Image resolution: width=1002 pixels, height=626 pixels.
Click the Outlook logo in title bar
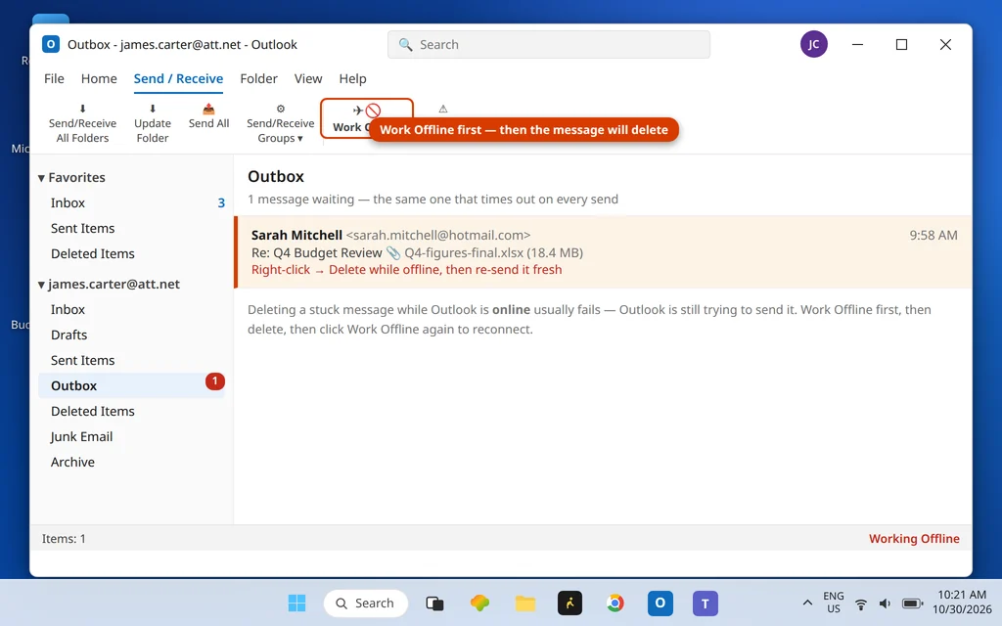tap(51, 44)
